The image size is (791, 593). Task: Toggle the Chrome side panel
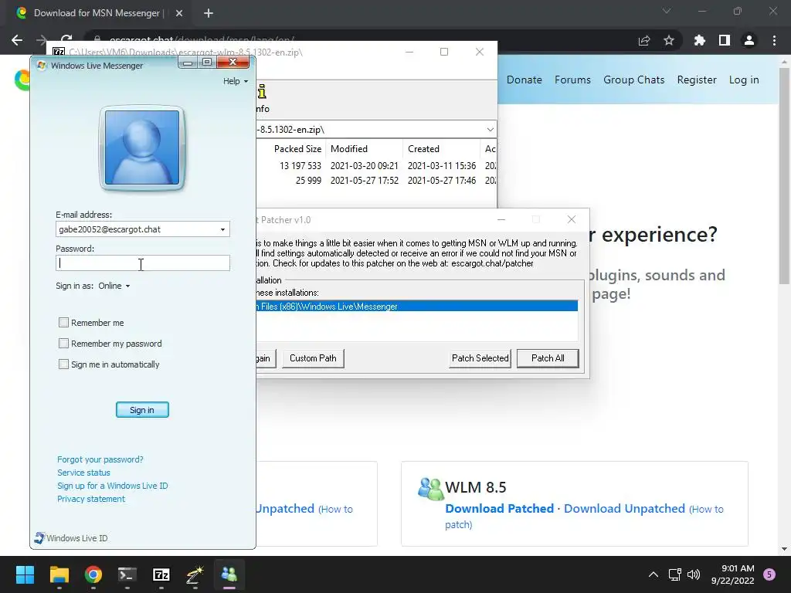click(x=725, y=40)
